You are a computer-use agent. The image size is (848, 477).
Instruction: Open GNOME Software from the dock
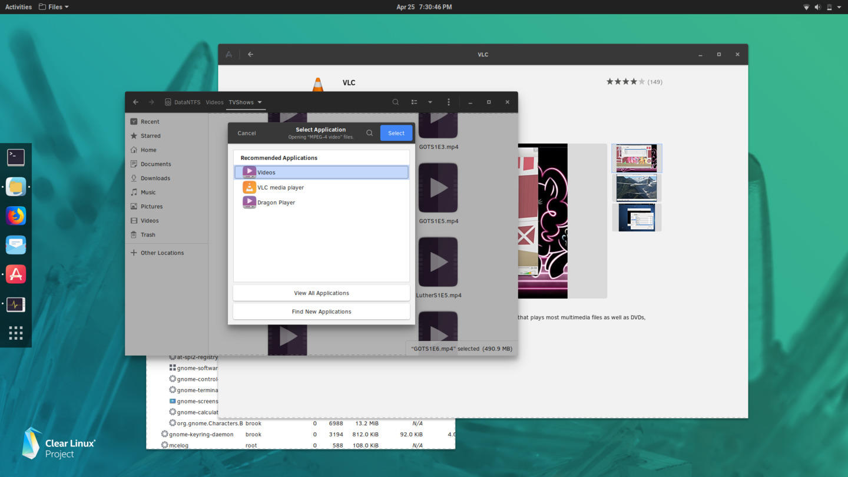point(16,274)
